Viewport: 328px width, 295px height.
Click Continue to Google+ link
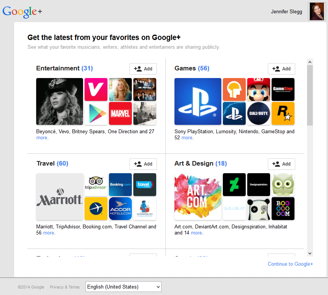(290, 264)
